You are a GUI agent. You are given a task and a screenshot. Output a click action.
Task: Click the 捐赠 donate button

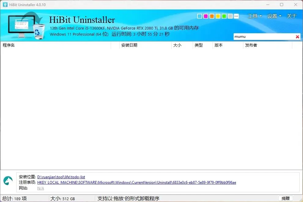tap(286, 198)
